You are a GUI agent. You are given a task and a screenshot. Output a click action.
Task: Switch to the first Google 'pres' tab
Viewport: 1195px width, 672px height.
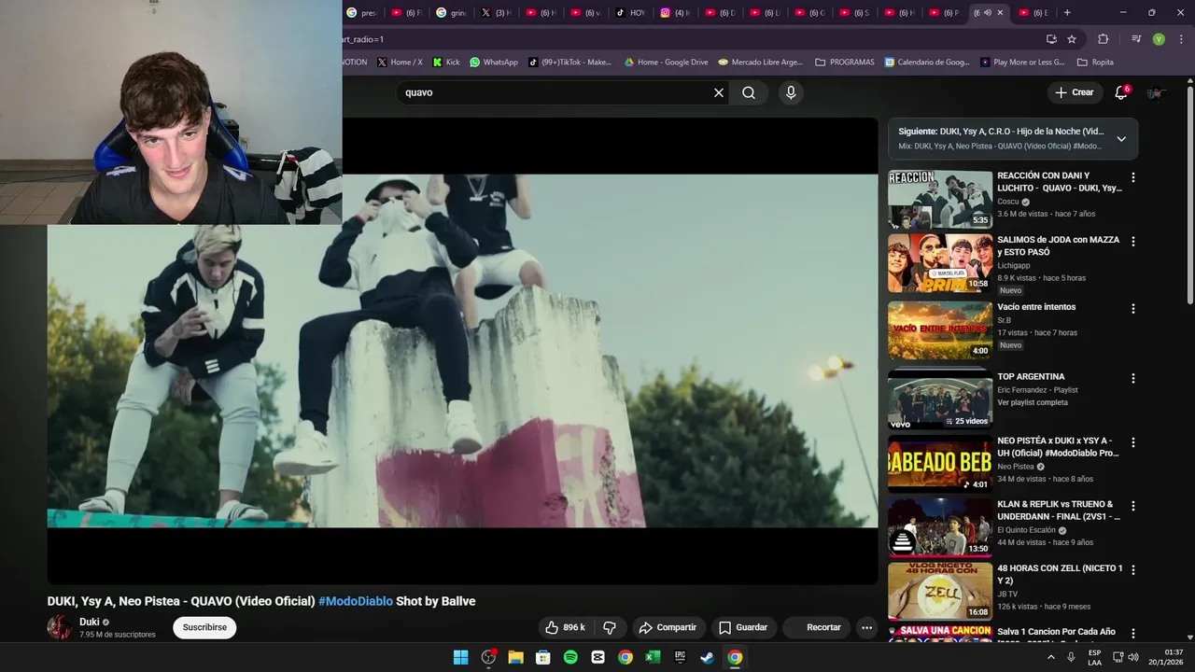coord(361,12)
